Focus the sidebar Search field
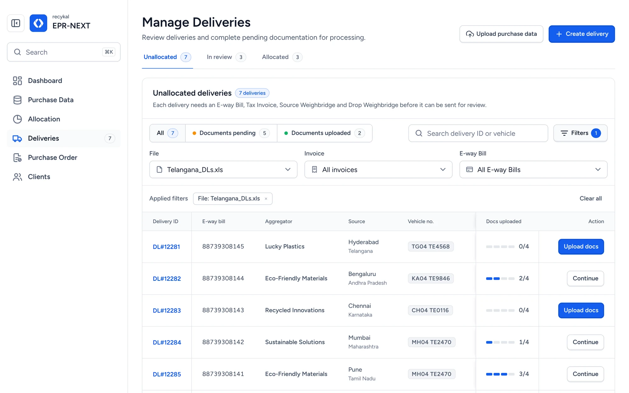The image size is (629, 393). pos(64,52)
